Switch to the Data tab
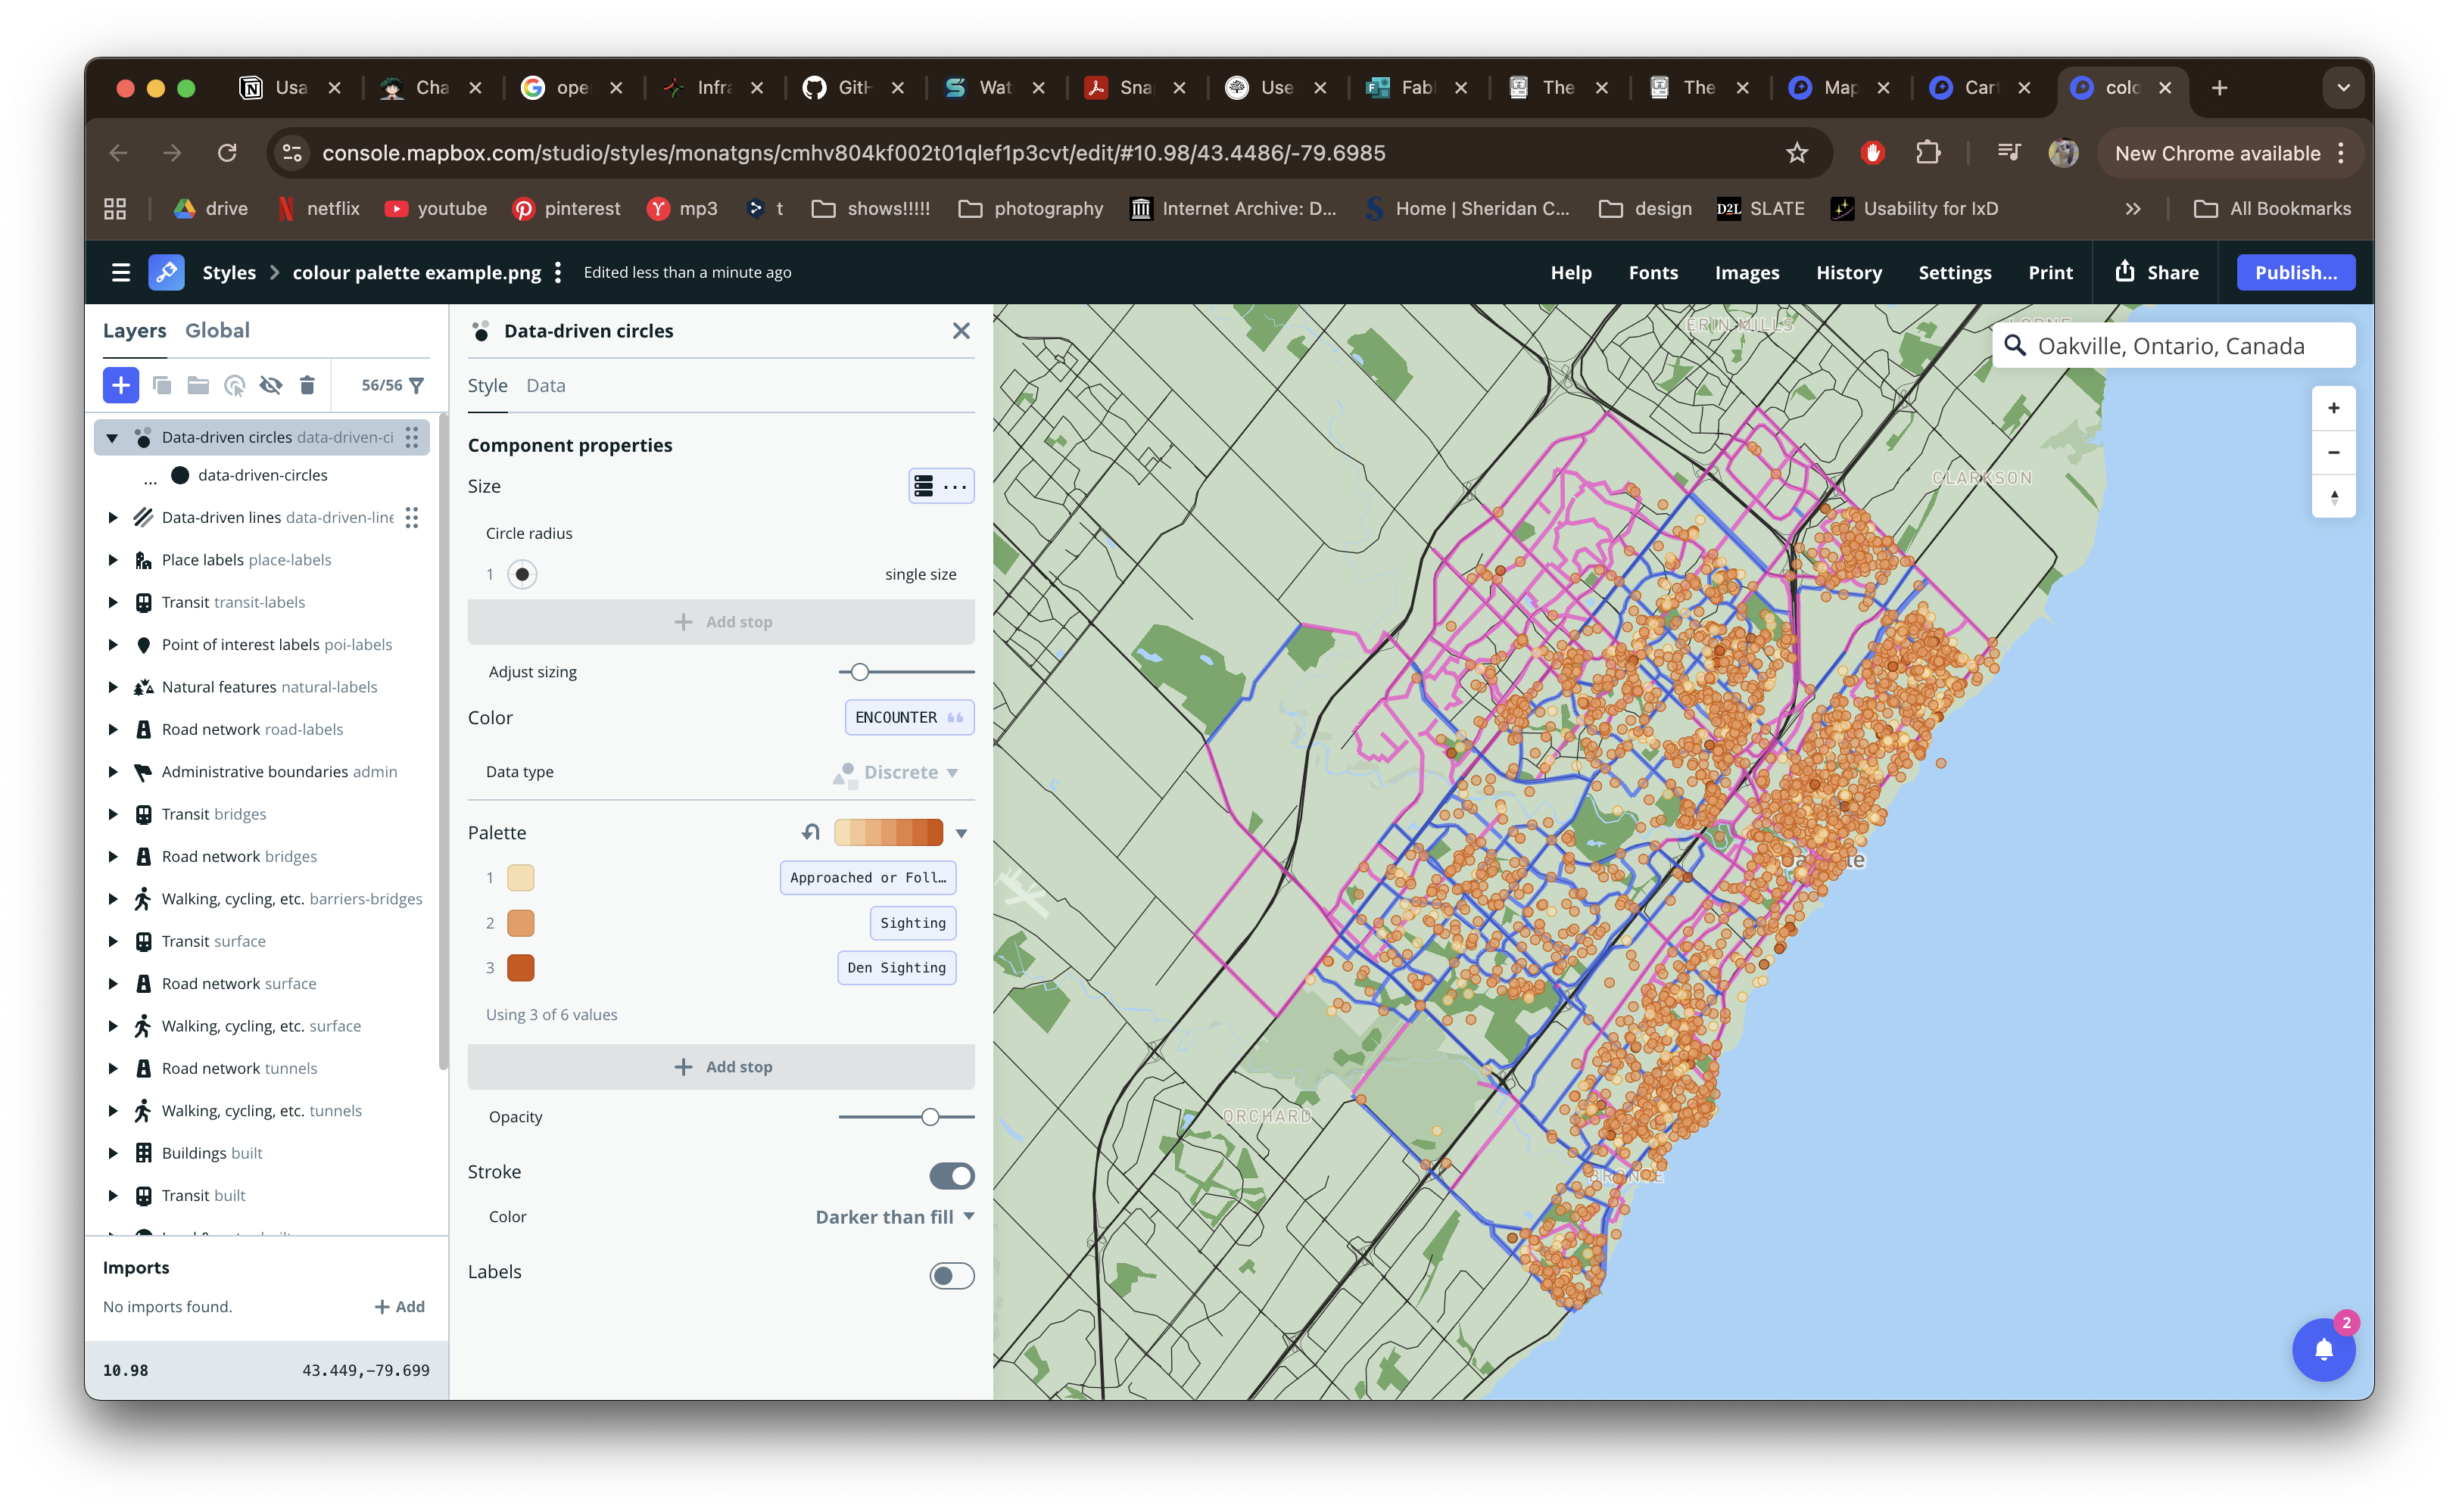This screenshot has height=1512, width=2459. pos(545,385)
